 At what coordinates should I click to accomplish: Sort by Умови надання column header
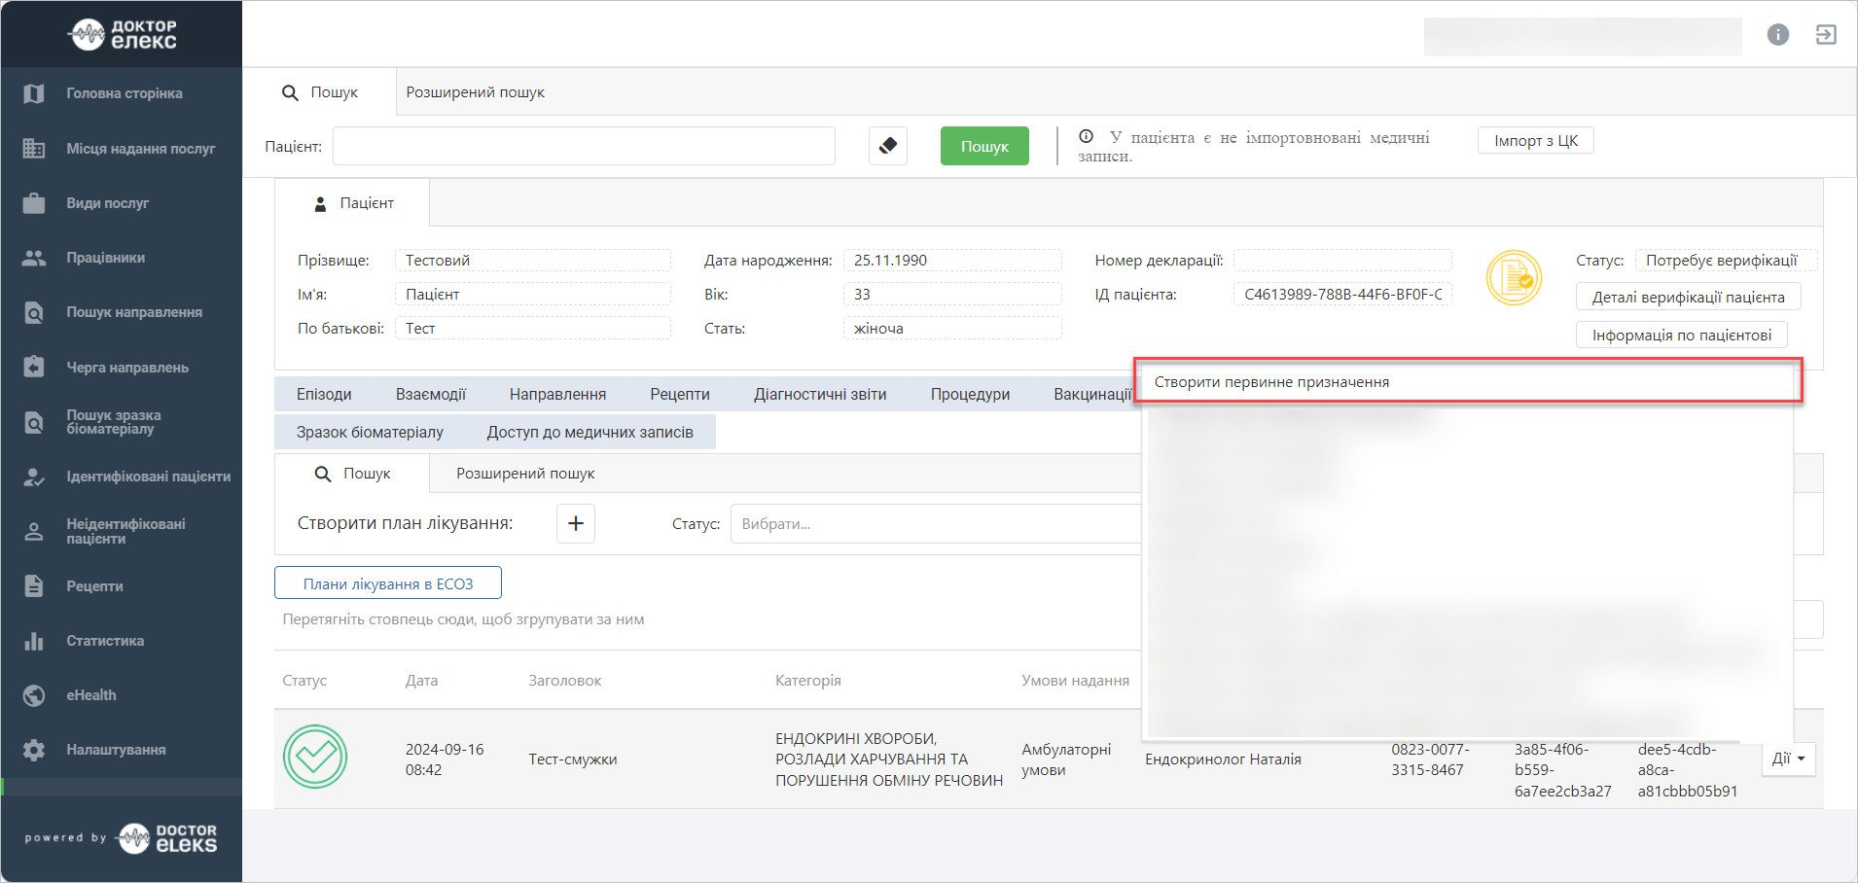point(1075,681)
